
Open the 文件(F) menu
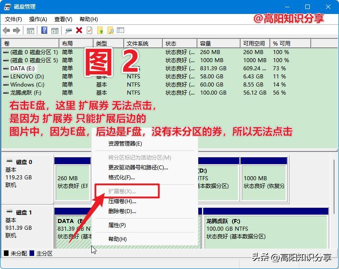point(13,19)
